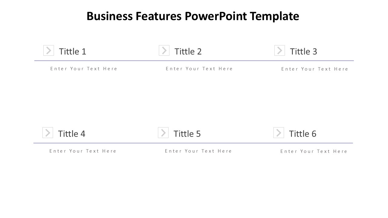The height and width of the screenshot is (218, 388).
Task: Select the Tittle 5 heading text
Action: tap(187, 134)
